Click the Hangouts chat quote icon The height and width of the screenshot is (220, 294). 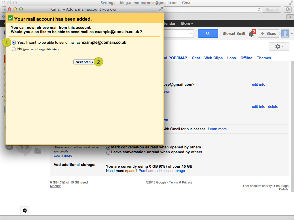25,211
